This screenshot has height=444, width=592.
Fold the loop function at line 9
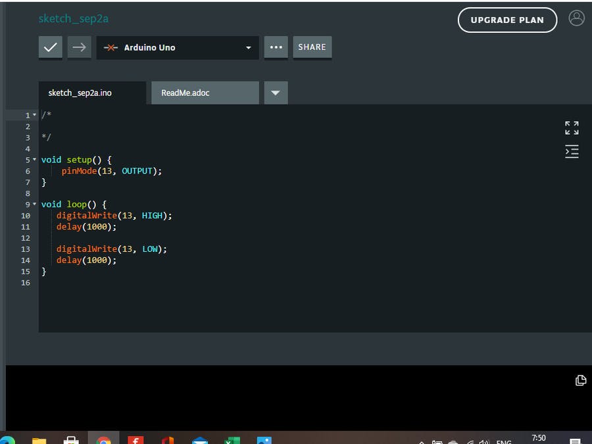[34, 205]
